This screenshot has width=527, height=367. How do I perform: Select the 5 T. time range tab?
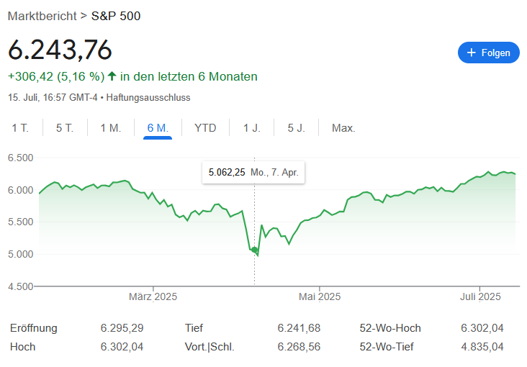65,128
